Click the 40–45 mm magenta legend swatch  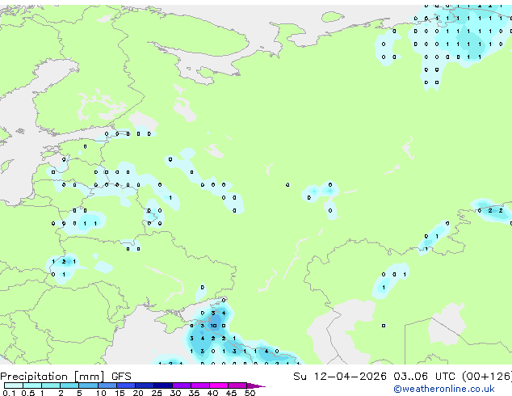pos(219,385)
